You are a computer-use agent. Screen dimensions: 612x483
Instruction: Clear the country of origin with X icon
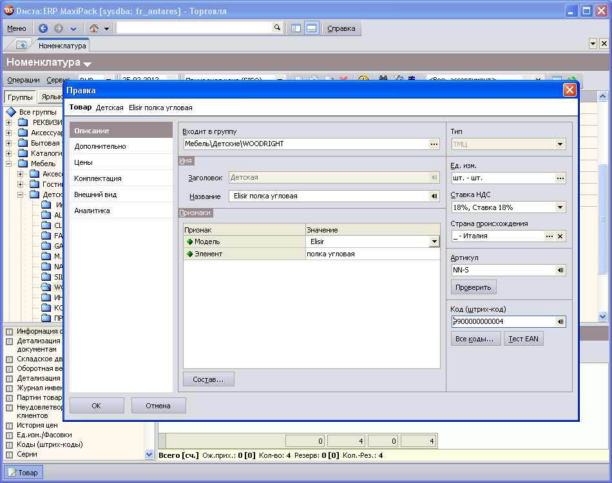pyautogui.click(x=560, y=236)
